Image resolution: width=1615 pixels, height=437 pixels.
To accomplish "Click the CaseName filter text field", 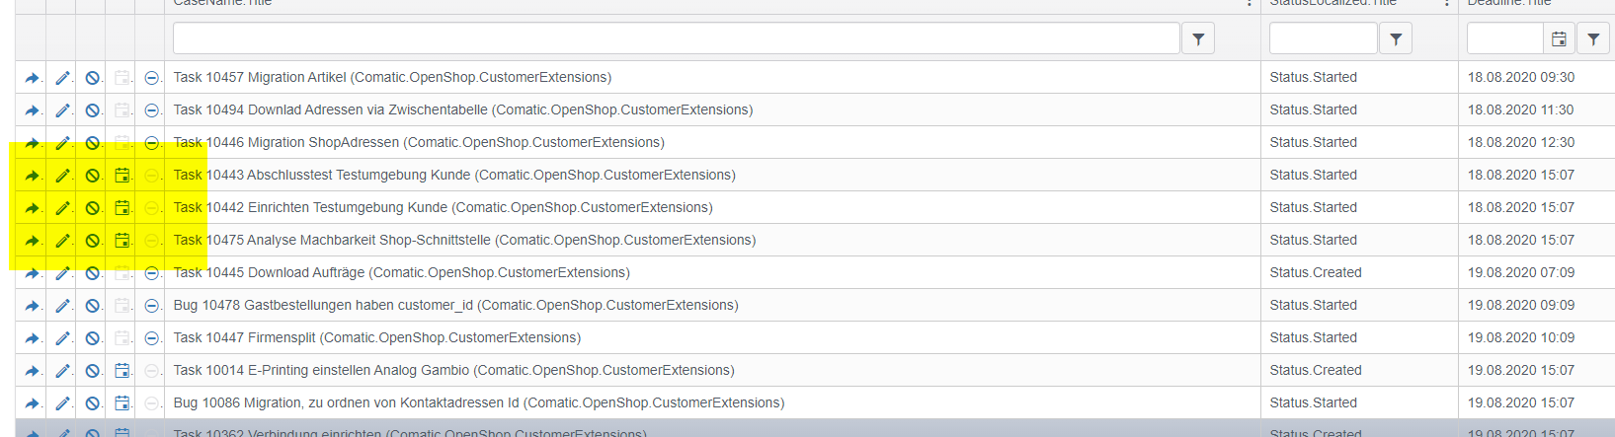I will [x=676, y=39].
